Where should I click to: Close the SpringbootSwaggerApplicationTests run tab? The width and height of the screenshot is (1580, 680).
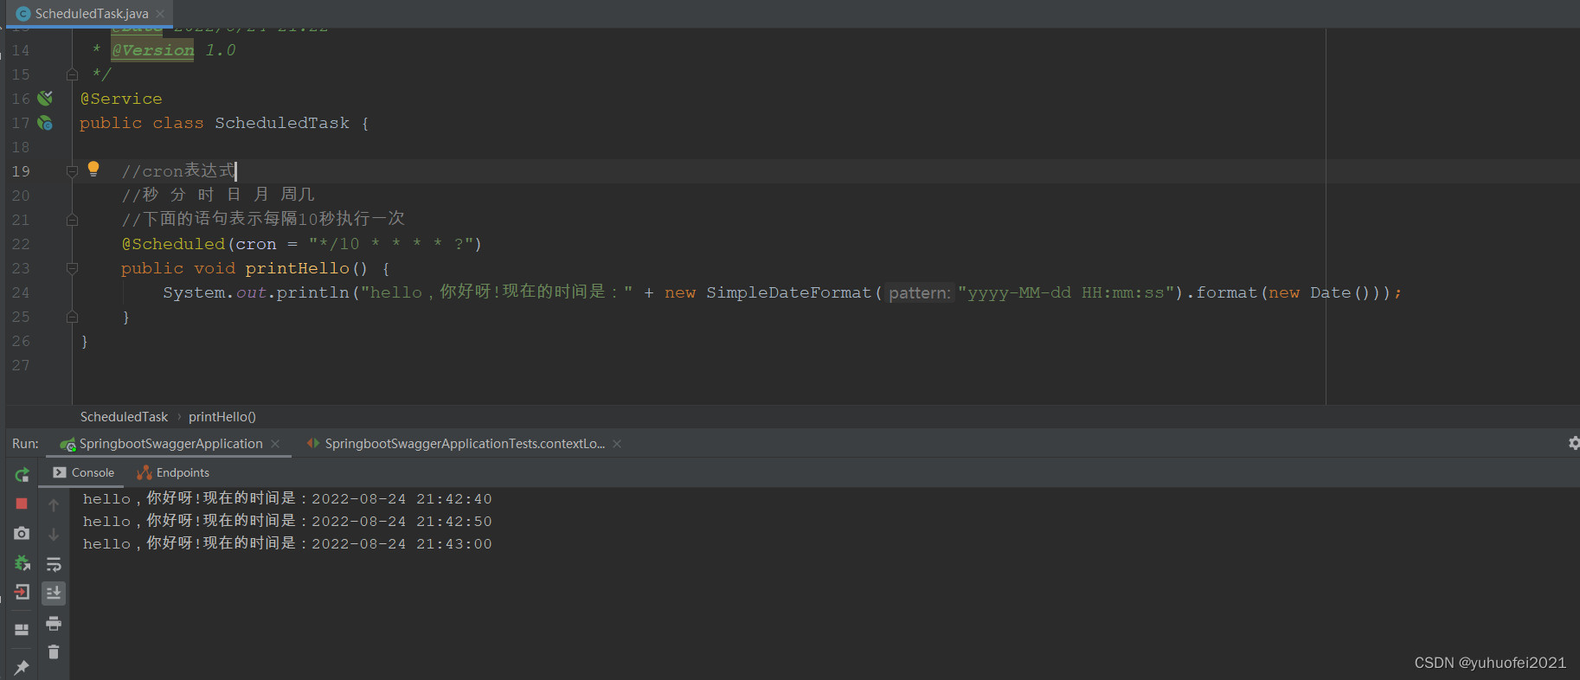[x=617, y=444]
